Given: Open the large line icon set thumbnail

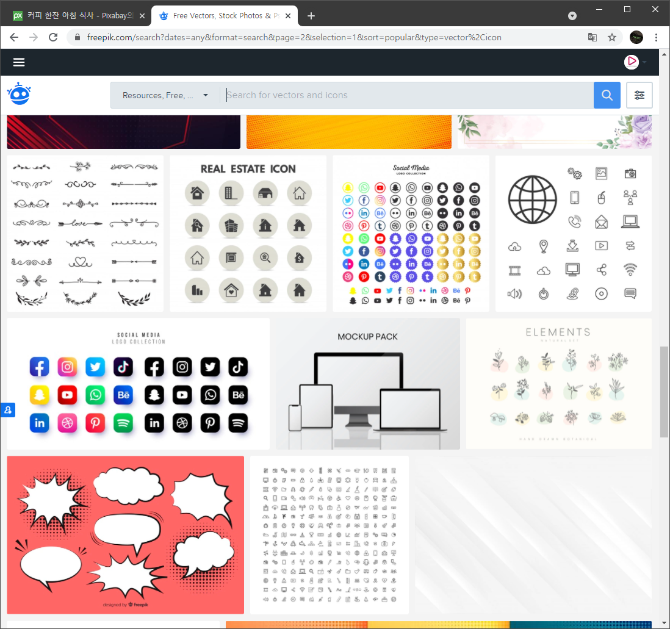Looking at the screenshot, I should (329, 535).
